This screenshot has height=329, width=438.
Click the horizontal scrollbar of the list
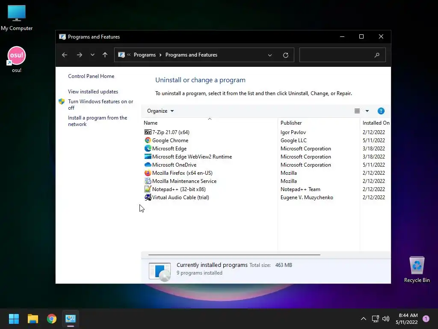[234, 255]
